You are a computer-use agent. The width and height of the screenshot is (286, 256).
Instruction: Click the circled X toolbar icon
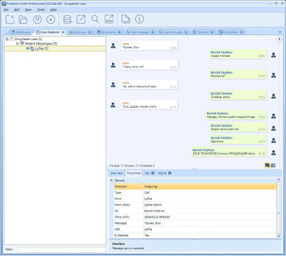[51, 19]
